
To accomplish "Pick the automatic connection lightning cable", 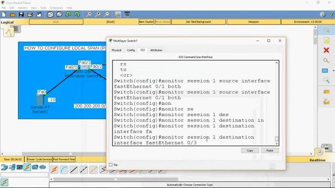I will [54, 170].
